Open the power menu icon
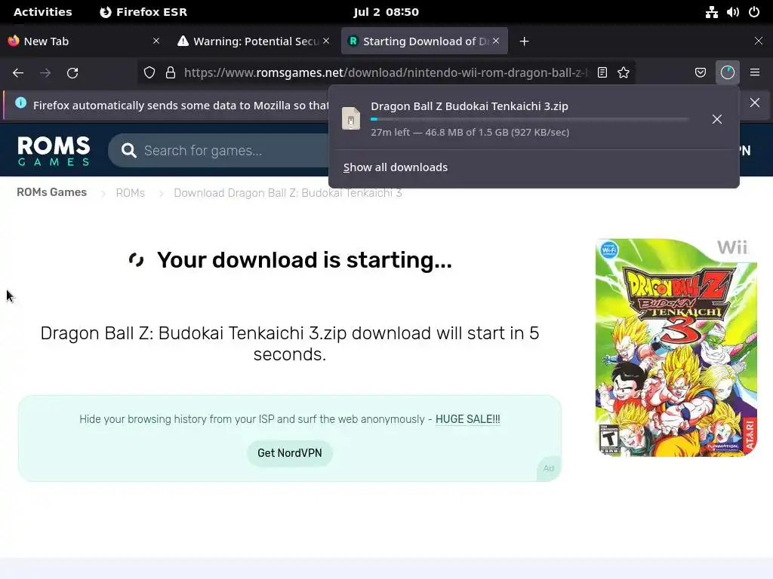 click(x=754, y=12)
